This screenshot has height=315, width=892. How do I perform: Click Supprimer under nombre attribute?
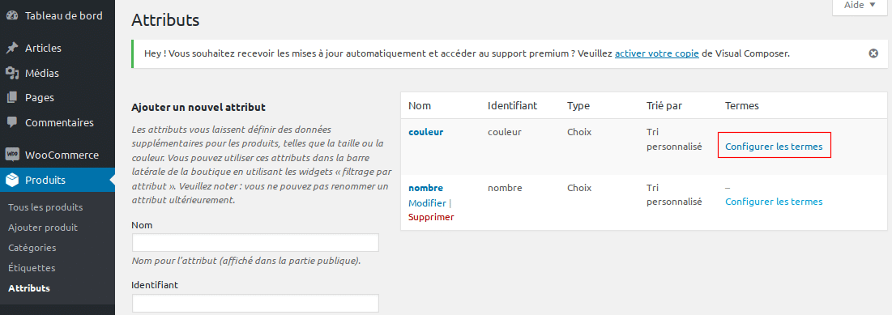pyautogui.click(x=431, y=217)
